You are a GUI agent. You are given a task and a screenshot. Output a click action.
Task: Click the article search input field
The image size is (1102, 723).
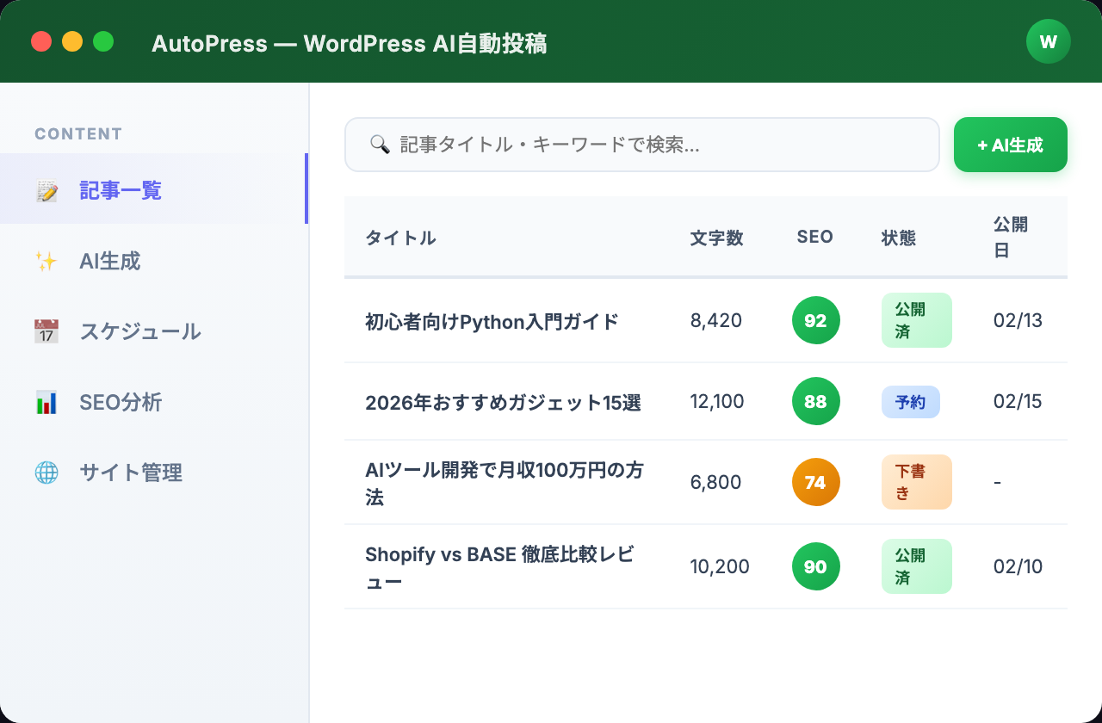click(641, 144)
